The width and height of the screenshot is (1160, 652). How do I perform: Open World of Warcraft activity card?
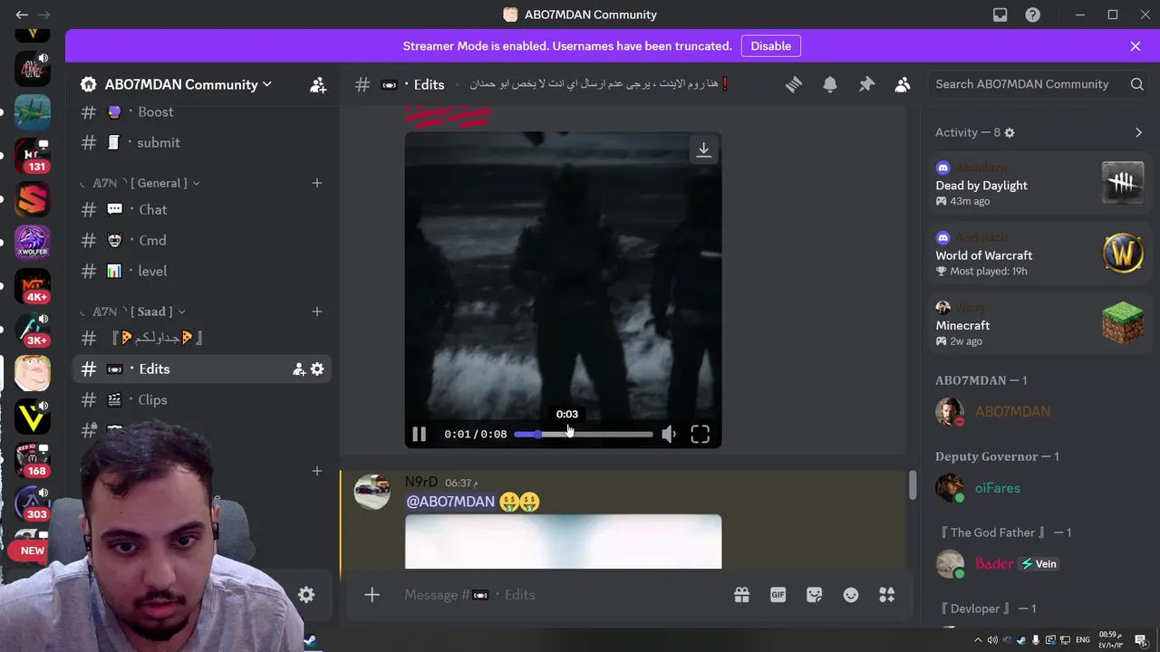click(1040, 254)
